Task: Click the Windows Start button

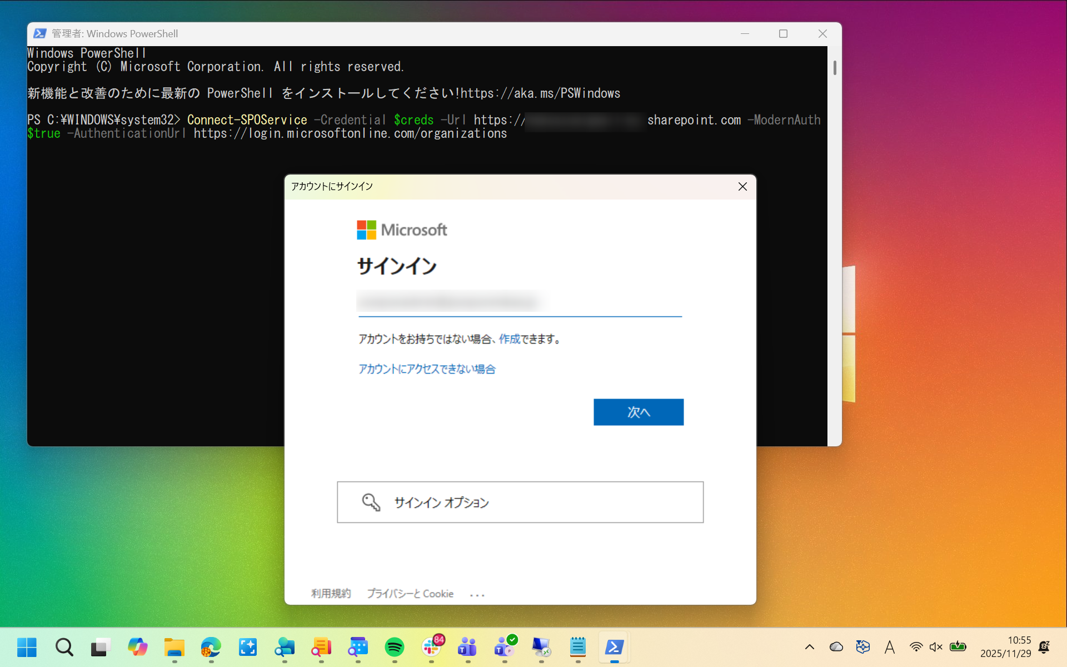Action: coord(27,647)
